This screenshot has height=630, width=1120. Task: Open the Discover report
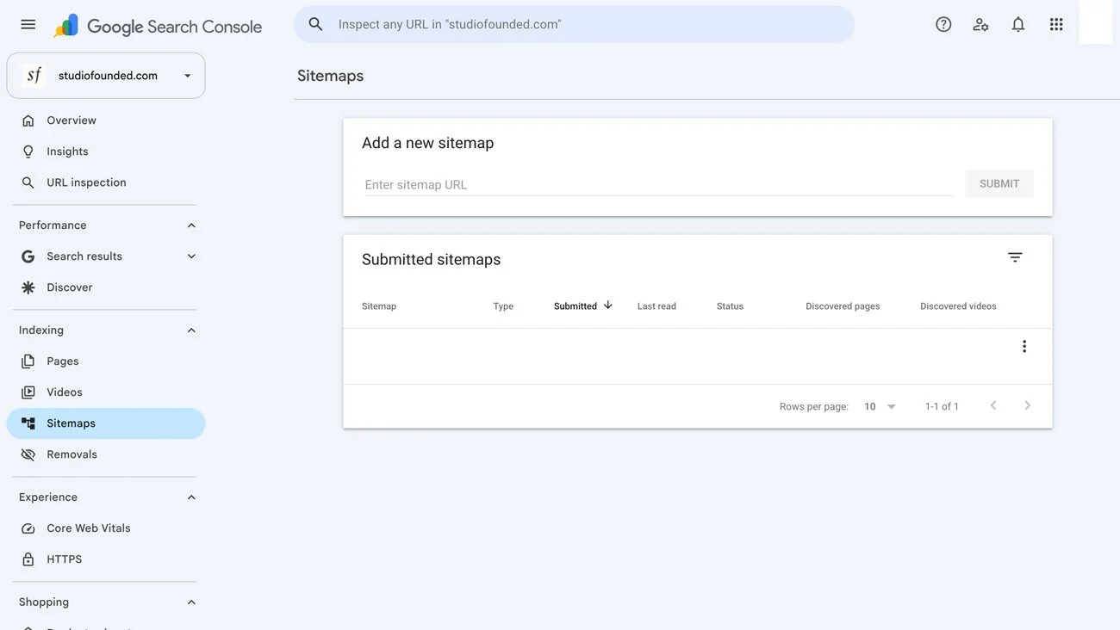coord(106,287)
